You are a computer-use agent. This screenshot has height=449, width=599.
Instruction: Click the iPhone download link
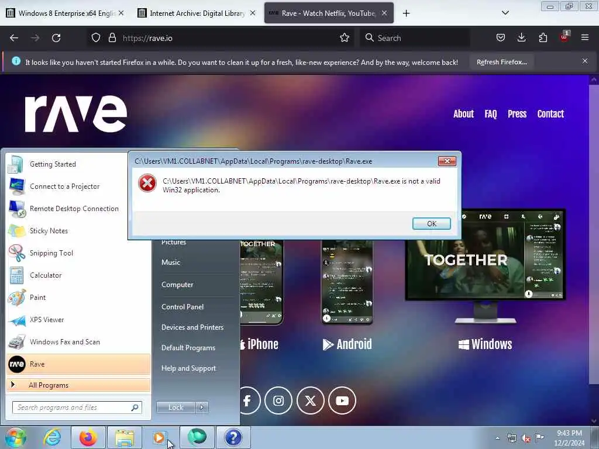click(x=260, y=344)
